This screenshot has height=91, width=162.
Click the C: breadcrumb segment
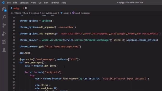(12, 13)
